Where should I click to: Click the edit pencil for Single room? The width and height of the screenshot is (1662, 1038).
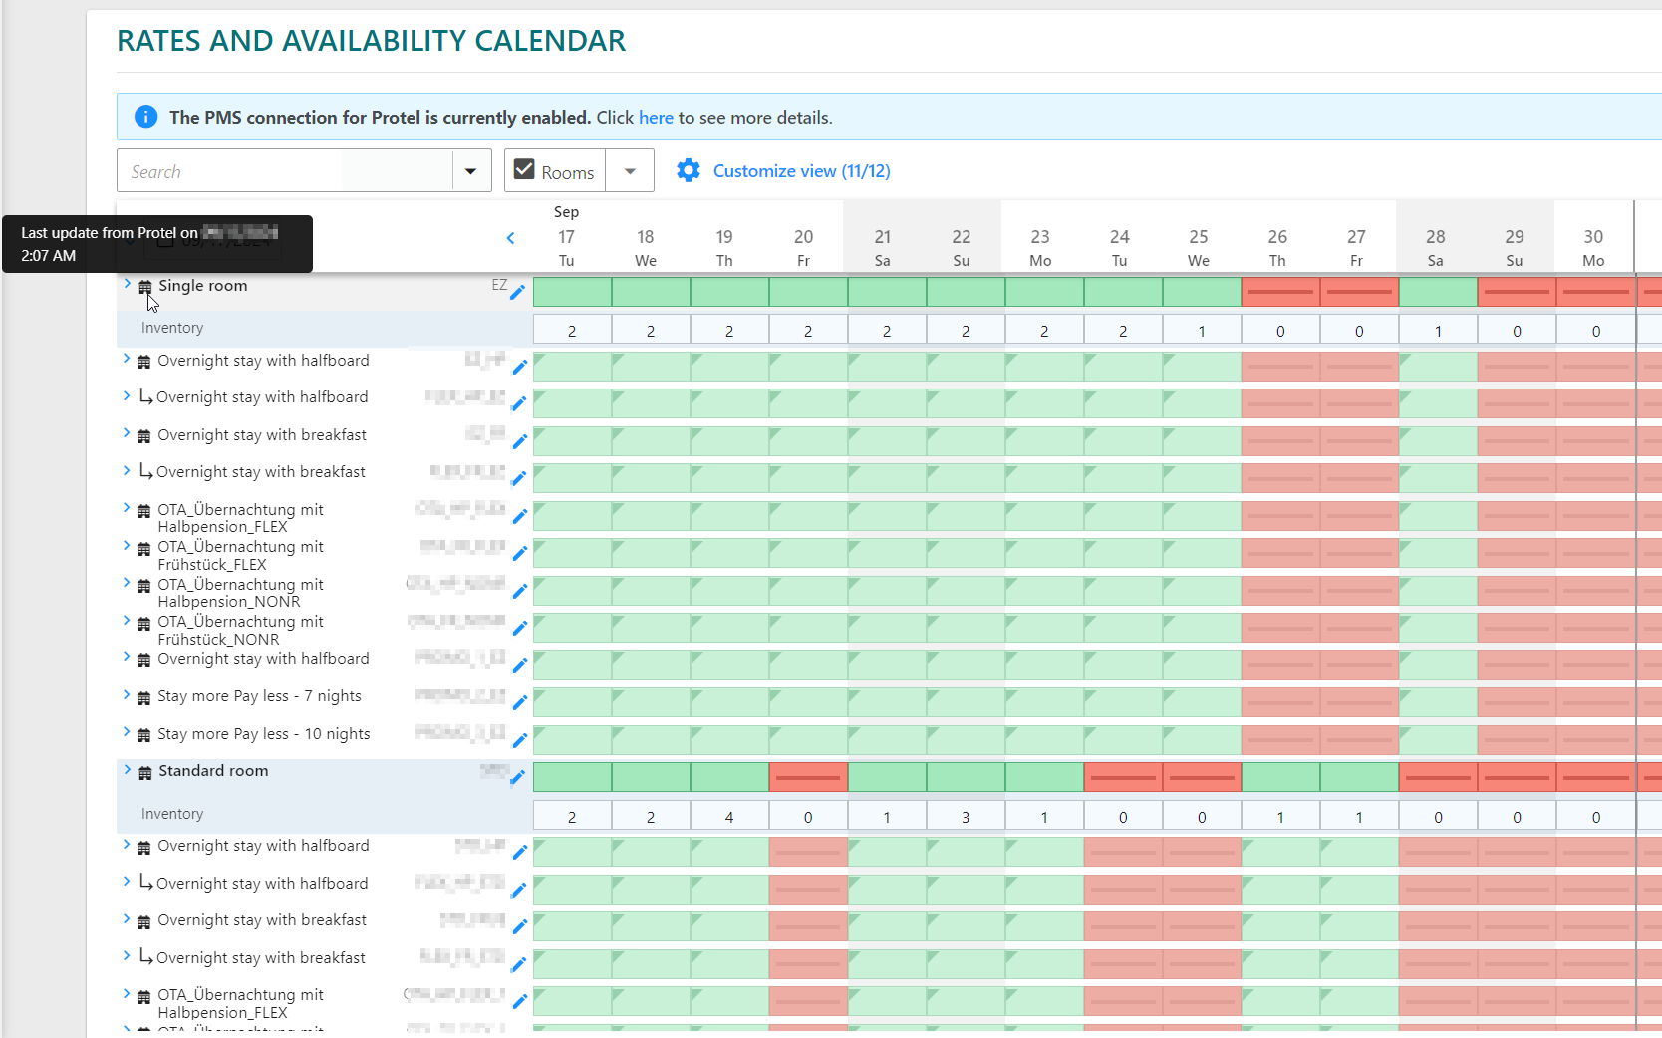tap(517, 292)
